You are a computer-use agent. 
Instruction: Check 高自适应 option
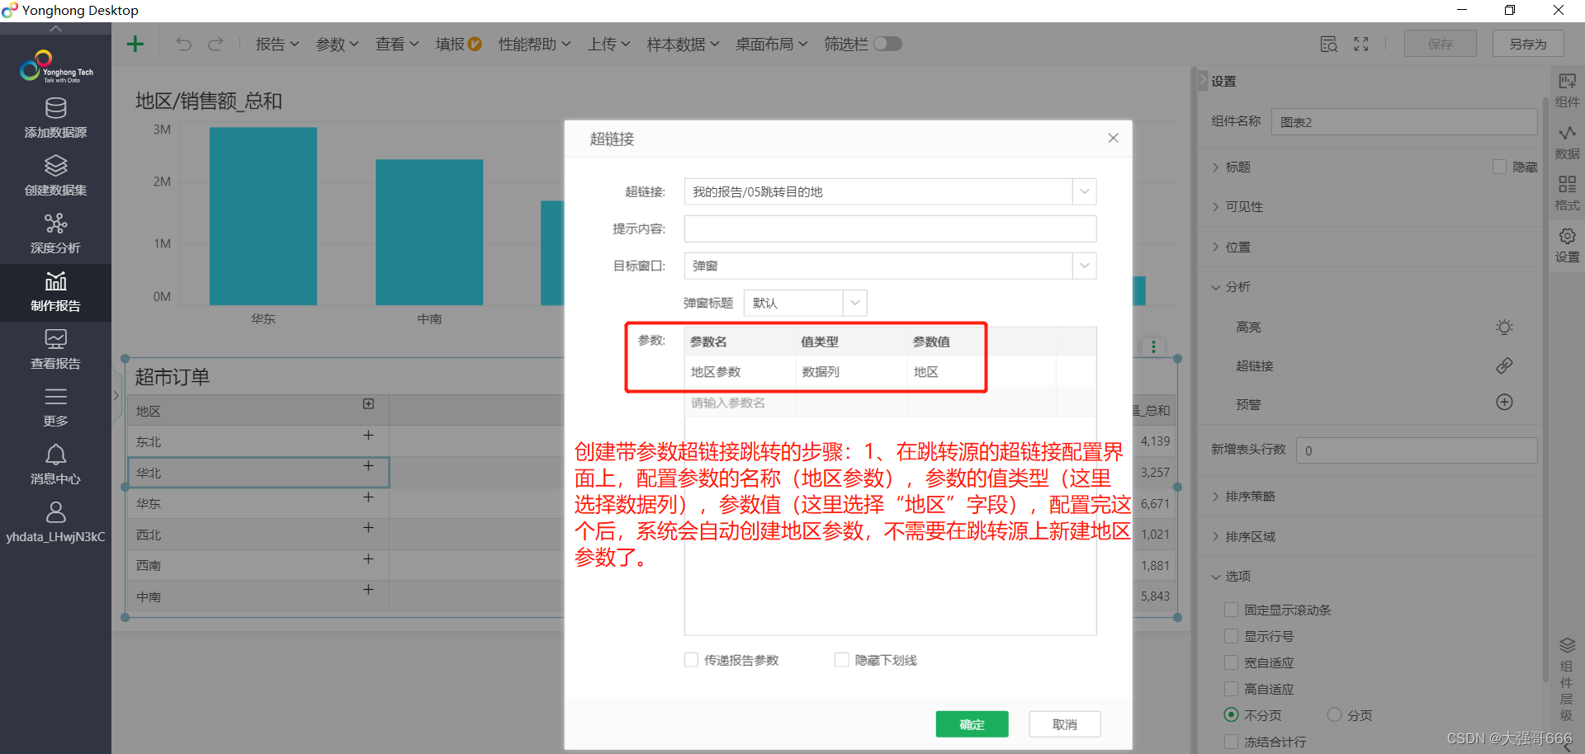[1231, 689]
